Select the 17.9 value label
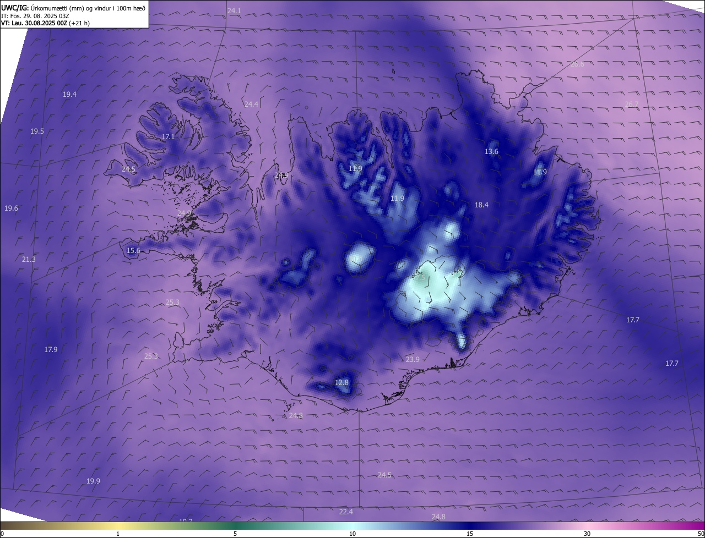The width and height of the screenshot is (705, 538). click(x=51, y=350)
